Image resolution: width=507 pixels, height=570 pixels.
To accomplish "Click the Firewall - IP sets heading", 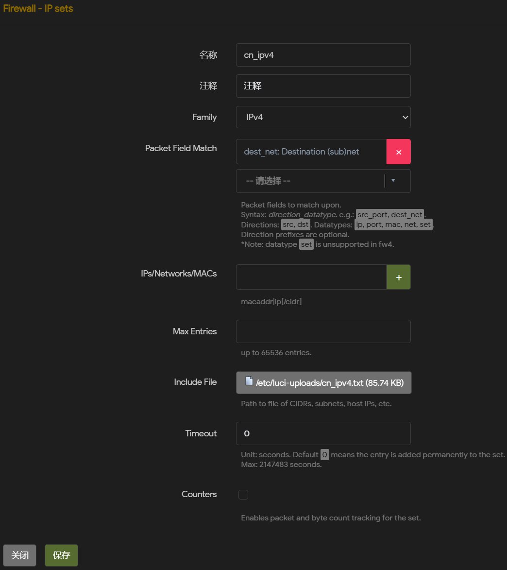I will tap(38, 9).
